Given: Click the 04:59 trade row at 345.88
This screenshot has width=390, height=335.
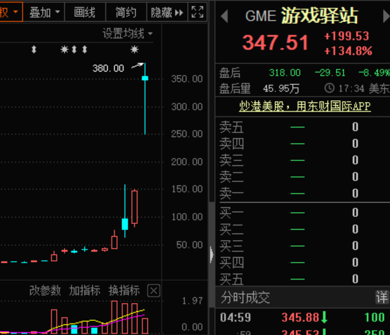Looking at the screenshot, I should [303, 318].
